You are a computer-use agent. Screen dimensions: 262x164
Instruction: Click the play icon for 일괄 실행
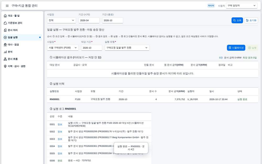(x=5, y=37)
